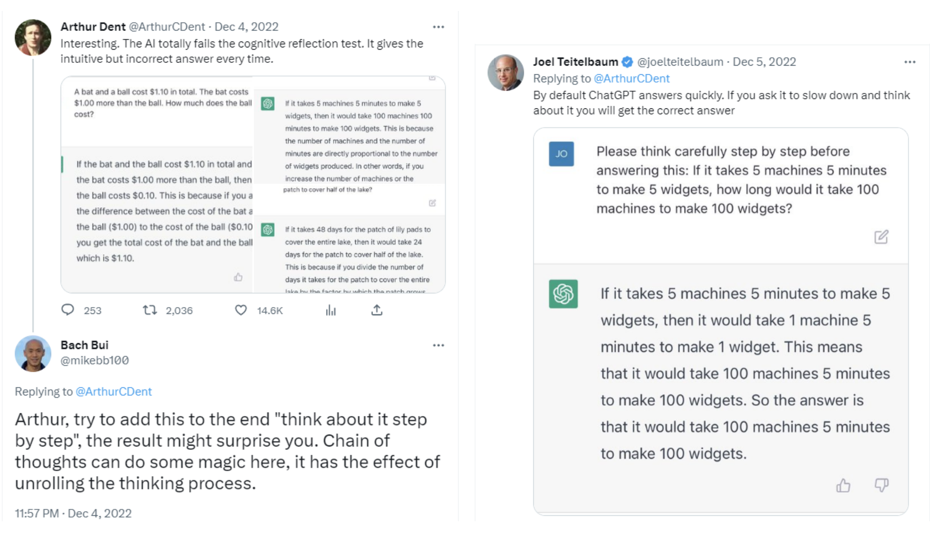This screenshot has height=534, width=930.
Task: Open more options on Bach Bui's reply
Action: tap(438, 345)
